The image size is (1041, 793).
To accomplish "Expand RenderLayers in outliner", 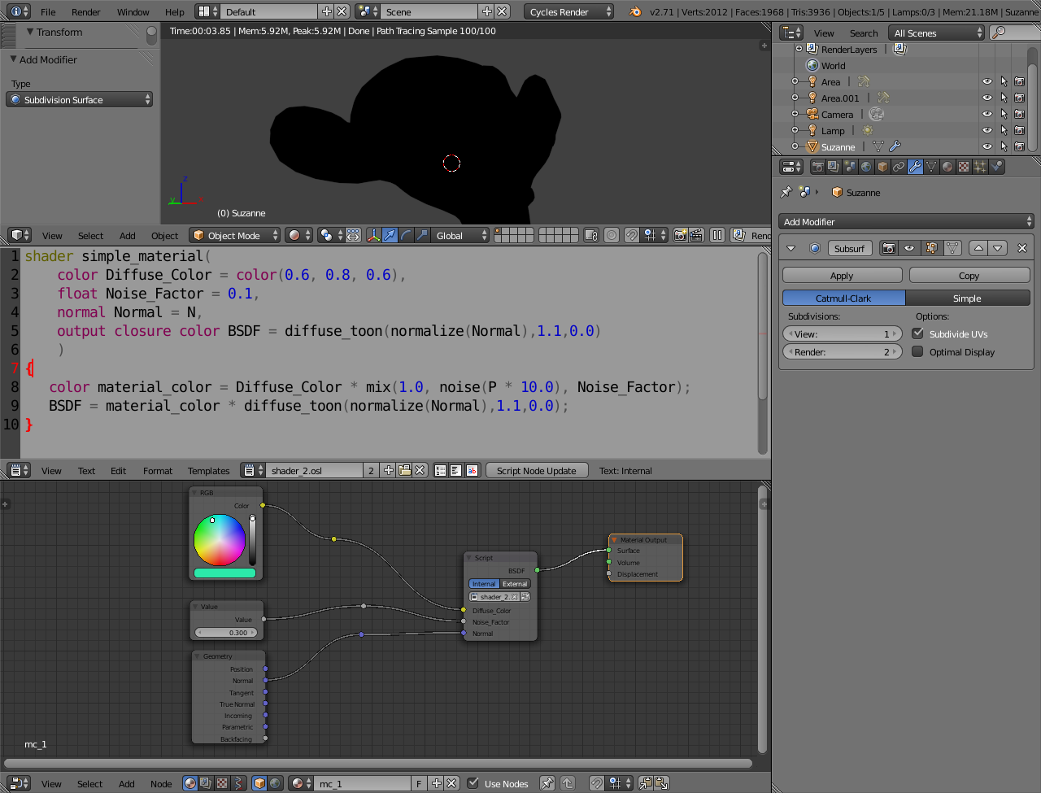I will click(x=799, y=50).
